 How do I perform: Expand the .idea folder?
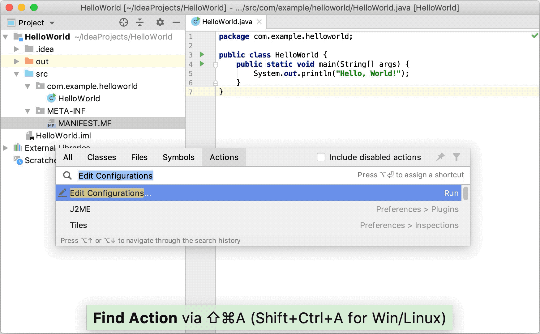(x=17, y=49)
